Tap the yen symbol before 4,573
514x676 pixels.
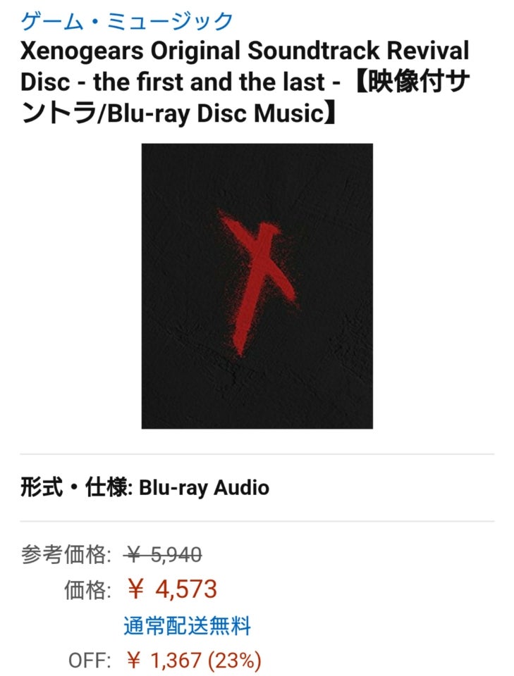coord(135,590)
